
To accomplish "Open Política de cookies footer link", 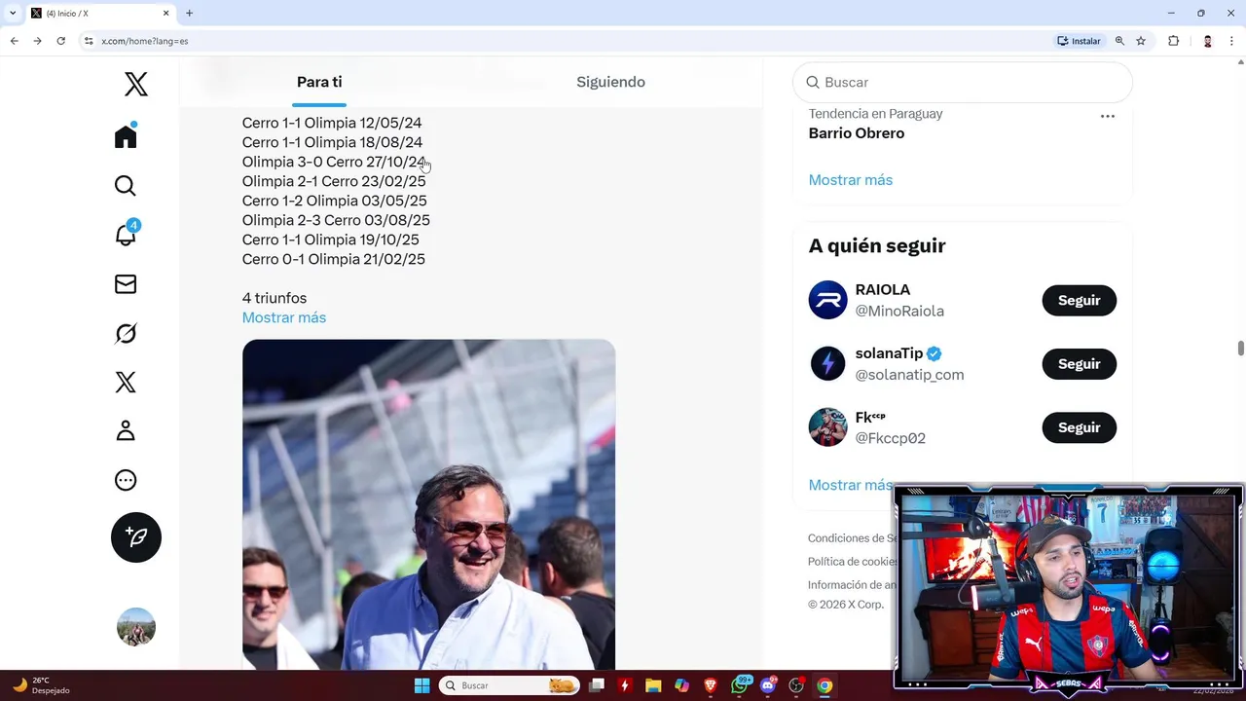I will 853,562.
